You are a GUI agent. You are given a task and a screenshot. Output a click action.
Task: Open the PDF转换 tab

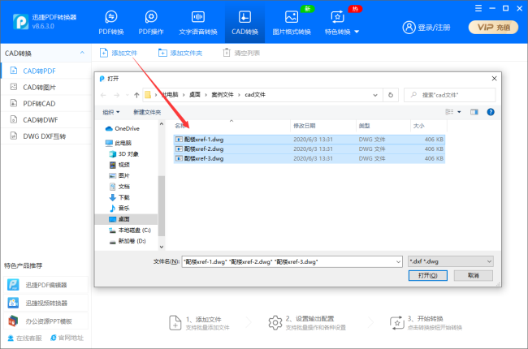coord(111,23)
